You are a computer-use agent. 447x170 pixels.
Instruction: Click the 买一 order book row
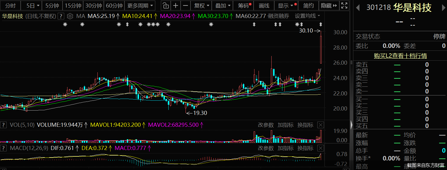click(400, 99)
